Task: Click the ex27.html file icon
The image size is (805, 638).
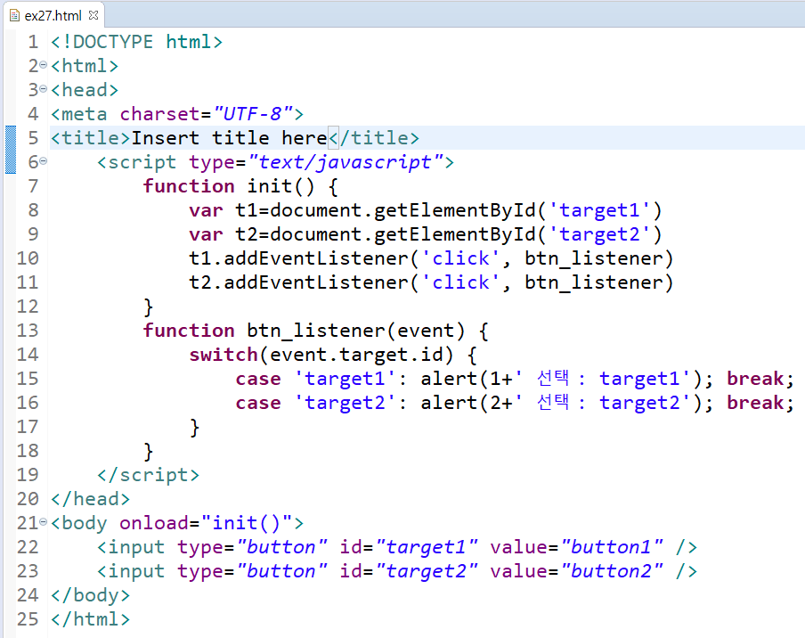Action: pyautogui.click(x=14, y=15)
